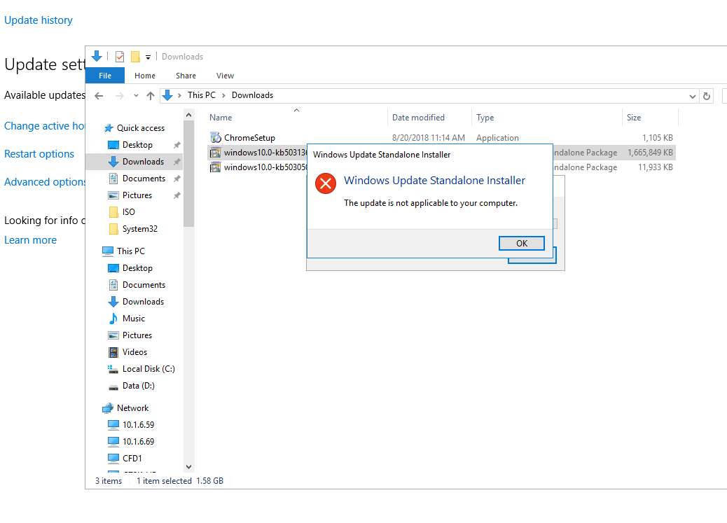
Task: Switch to the View ribbon tab
Action: [225, 76]
